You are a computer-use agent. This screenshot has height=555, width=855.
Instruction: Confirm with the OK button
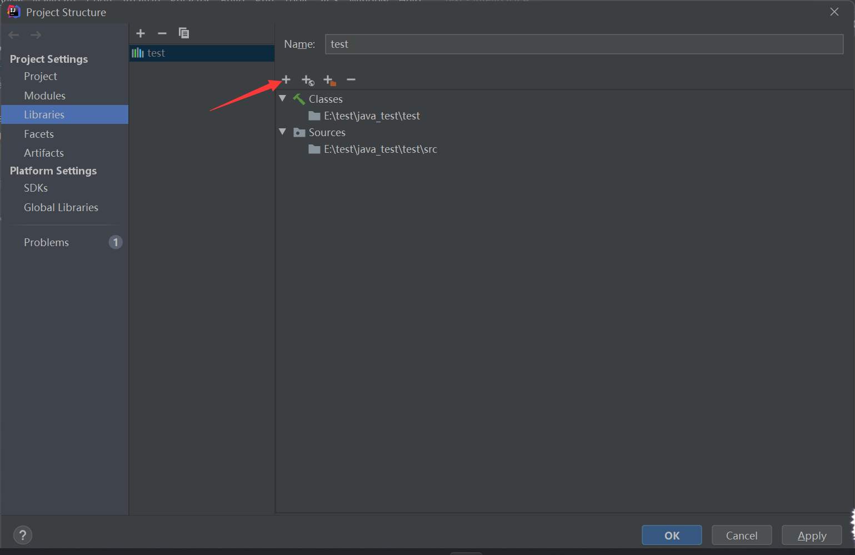(x=672, y=536)
